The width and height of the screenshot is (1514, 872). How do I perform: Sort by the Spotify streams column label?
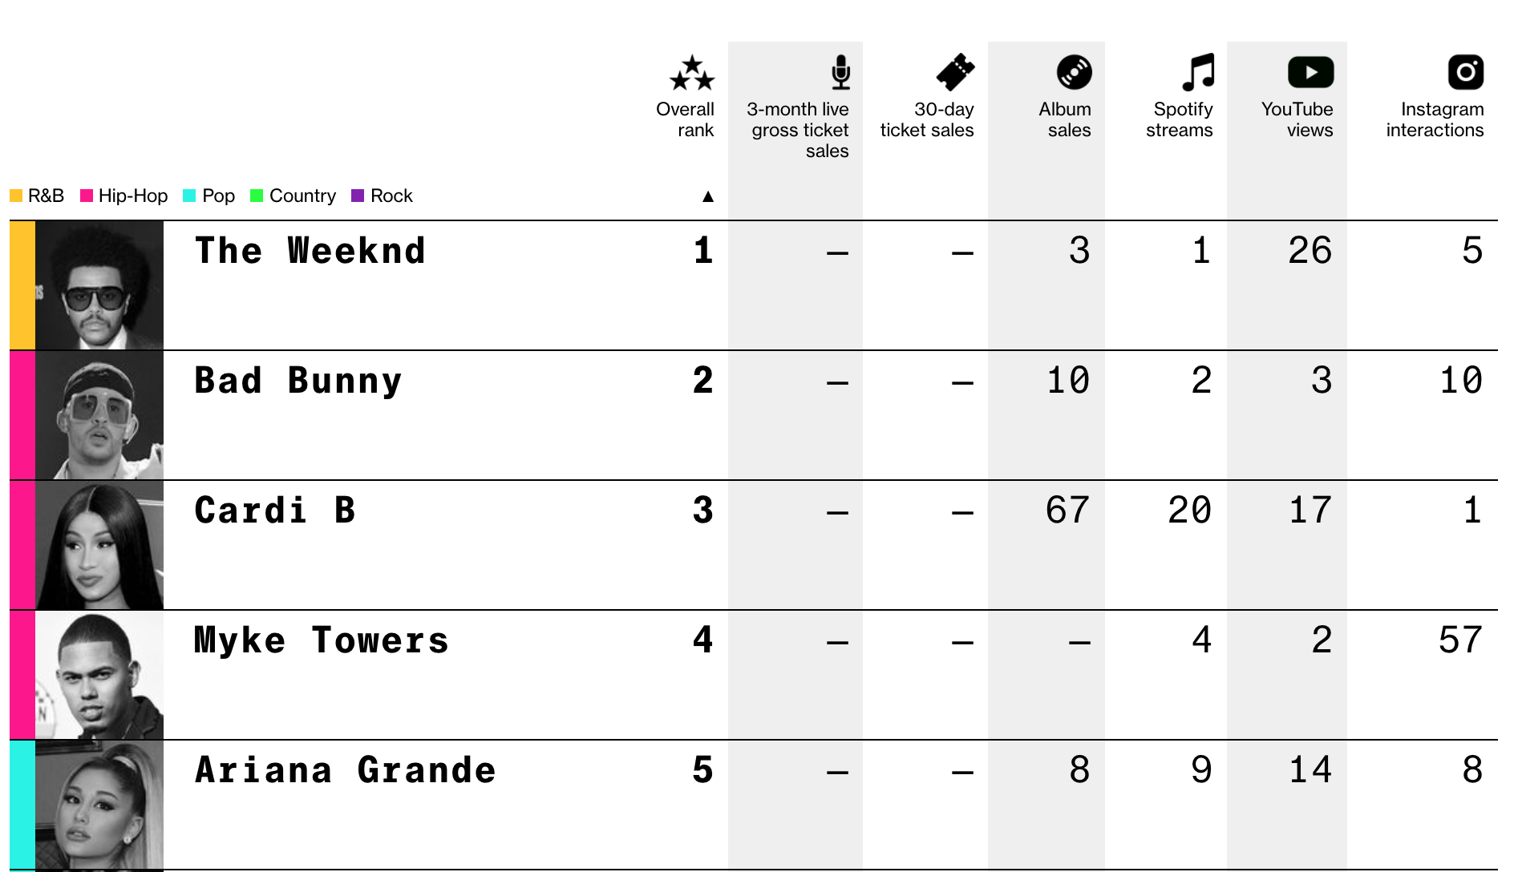1179,119
